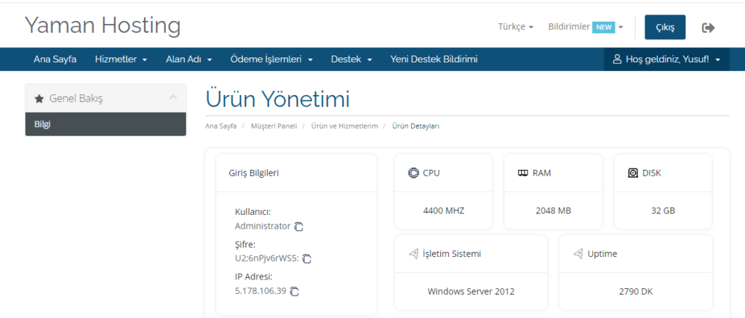Go to Ana Sayfa in the navigation bar
The image size is (745, 318).
tap(55, 60)
